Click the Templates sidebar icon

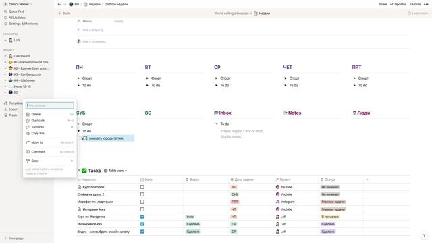[x=5, y=103]
